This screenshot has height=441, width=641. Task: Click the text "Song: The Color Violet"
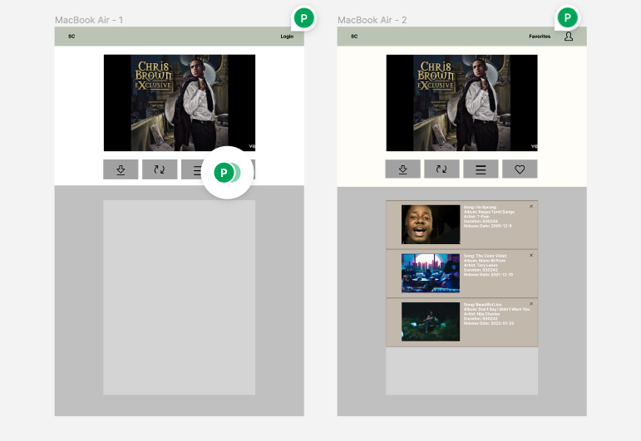coord(486,256)
